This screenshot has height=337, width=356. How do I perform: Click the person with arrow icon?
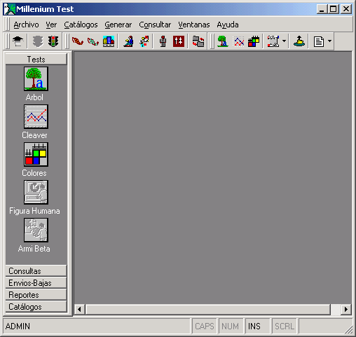coord(144,41)
